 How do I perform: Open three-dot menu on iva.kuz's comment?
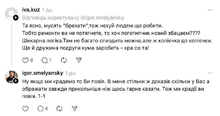(210, 10)
